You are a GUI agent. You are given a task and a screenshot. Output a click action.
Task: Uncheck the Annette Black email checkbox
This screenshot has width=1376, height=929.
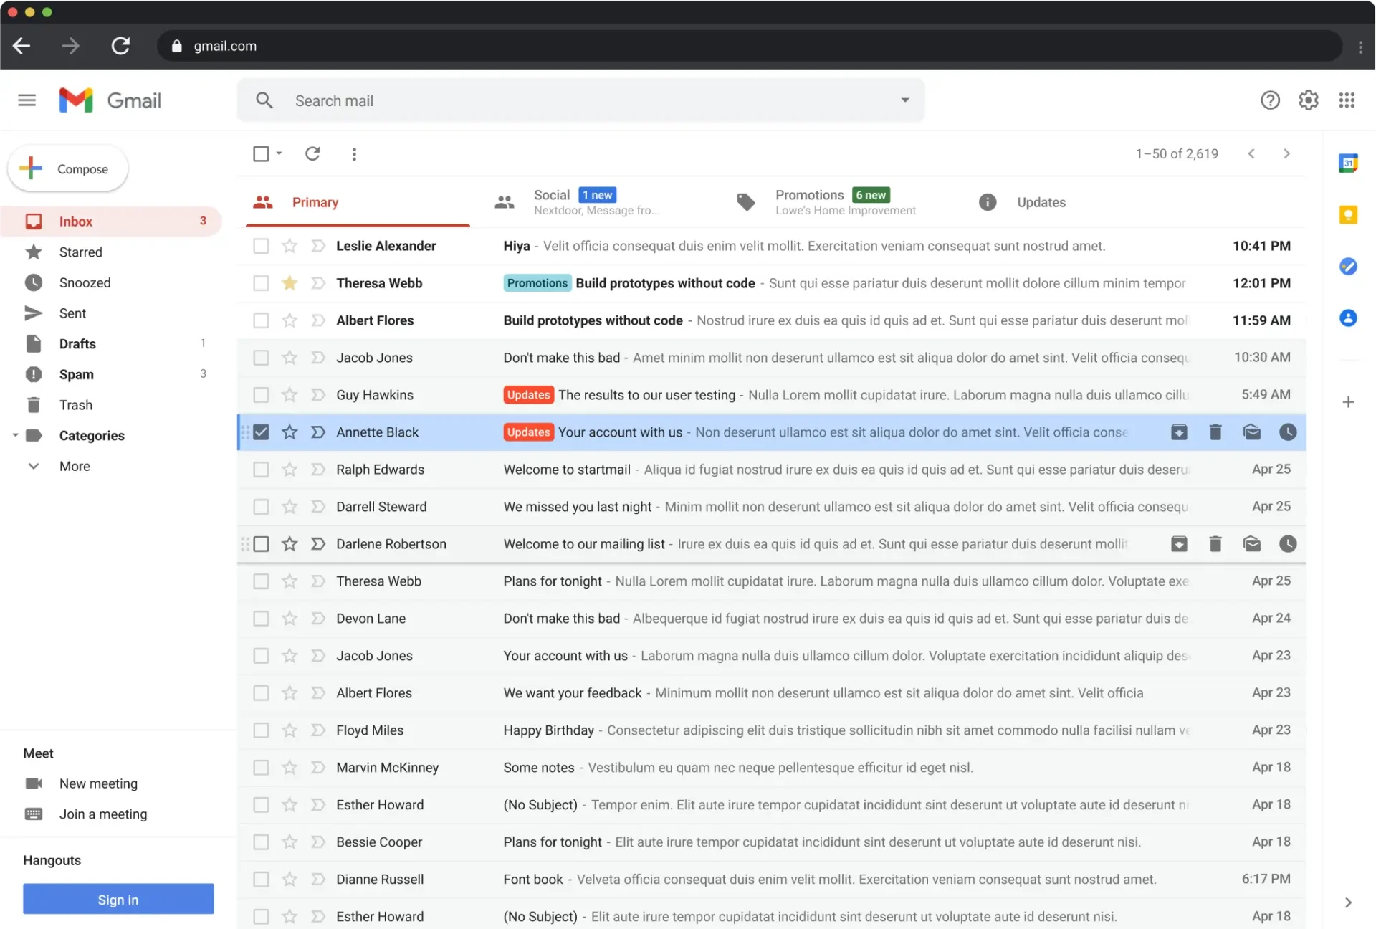tap(261, 432)
